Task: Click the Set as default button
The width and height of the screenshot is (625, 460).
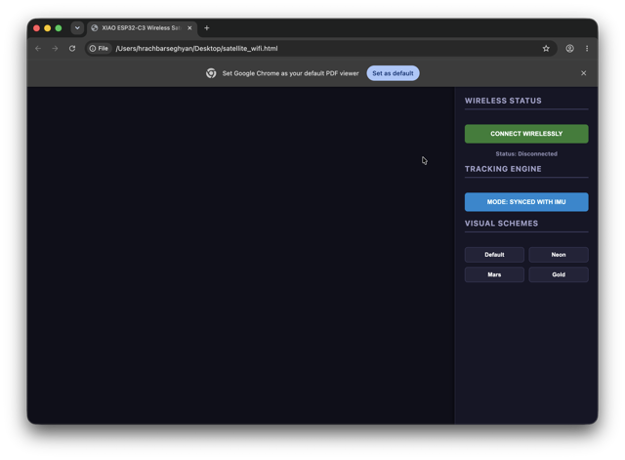Action: (393, 73)
